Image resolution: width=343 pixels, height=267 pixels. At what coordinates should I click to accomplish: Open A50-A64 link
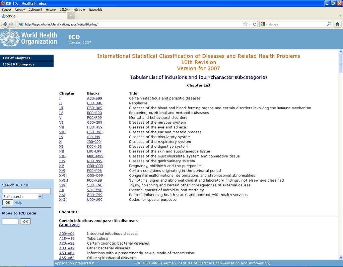point(67,253)
